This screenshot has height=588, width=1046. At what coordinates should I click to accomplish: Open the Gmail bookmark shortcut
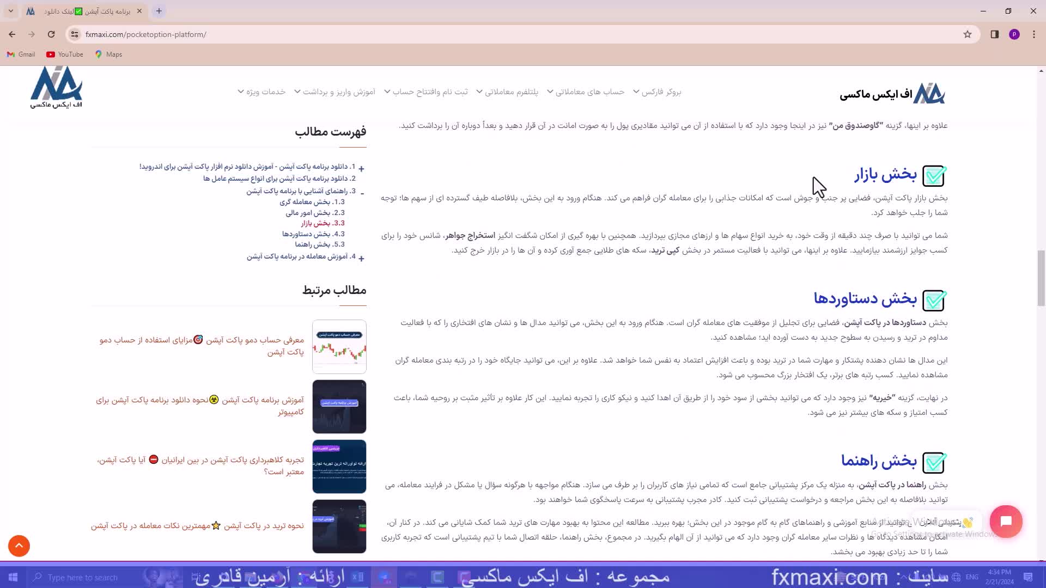(20, 54)
